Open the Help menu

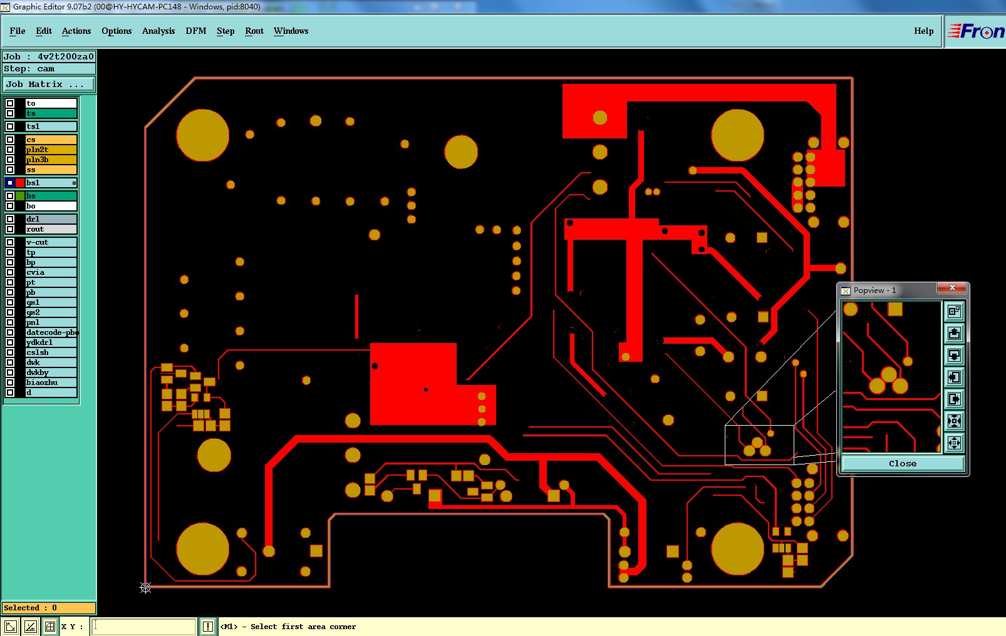923,31
